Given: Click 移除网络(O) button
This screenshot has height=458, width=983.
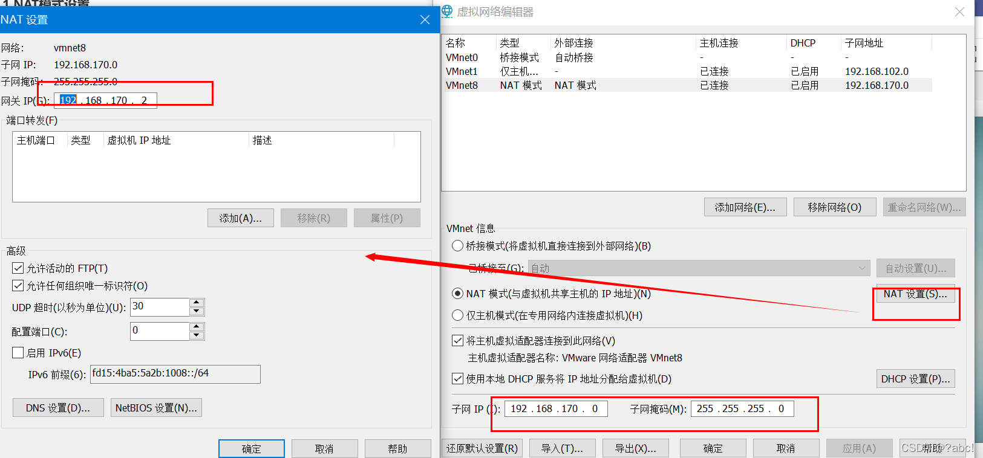Looking at the screenshot, I should click(x=835, y=207).
